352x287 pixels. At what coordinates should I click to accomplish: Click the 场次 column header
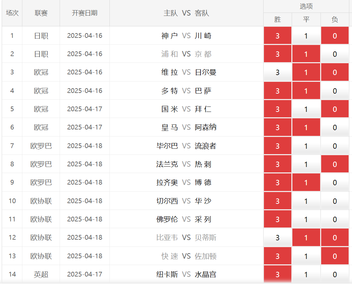[12, 13]
